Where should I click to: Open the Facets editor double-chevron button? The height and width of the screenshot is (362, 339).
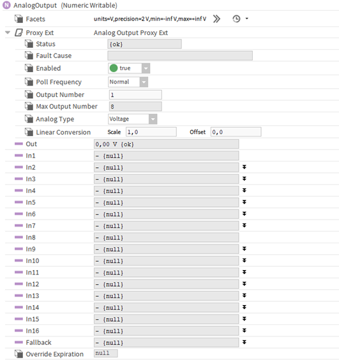[216, 19]
